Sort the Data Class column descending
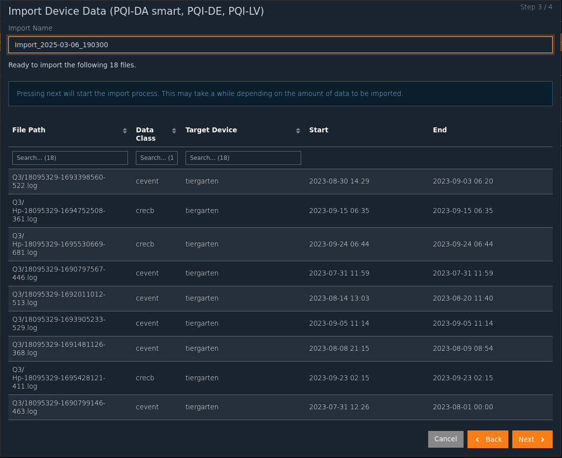 [x=173, y=132]
